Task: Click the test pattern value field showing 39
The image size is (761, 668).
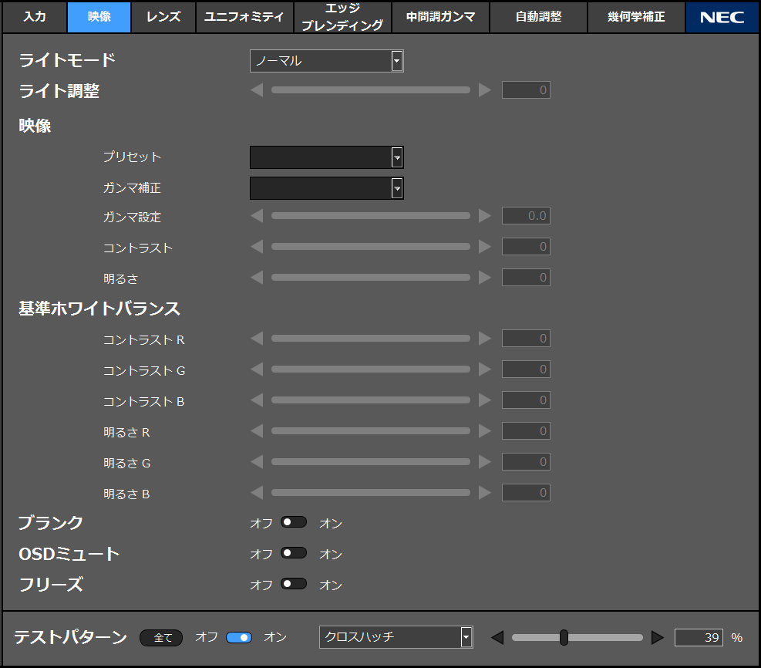Action: pyautogui.click(x=699, y=637)
